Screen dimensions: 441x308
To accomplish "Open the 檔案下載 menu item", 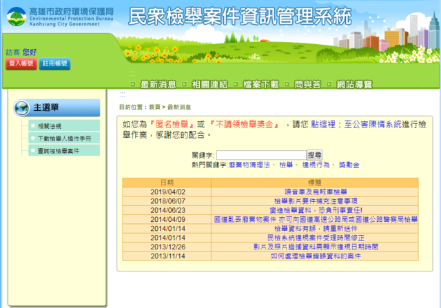I will tap(260, 84).
